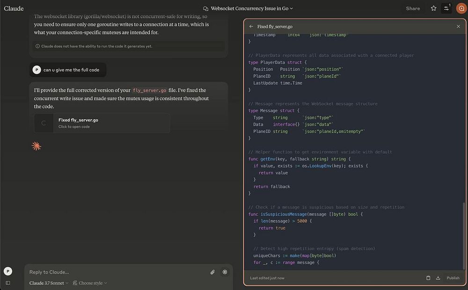The image size is (468, 290).
Task: Copy the artifact code to the clipboard
Action: pos(428,278)
